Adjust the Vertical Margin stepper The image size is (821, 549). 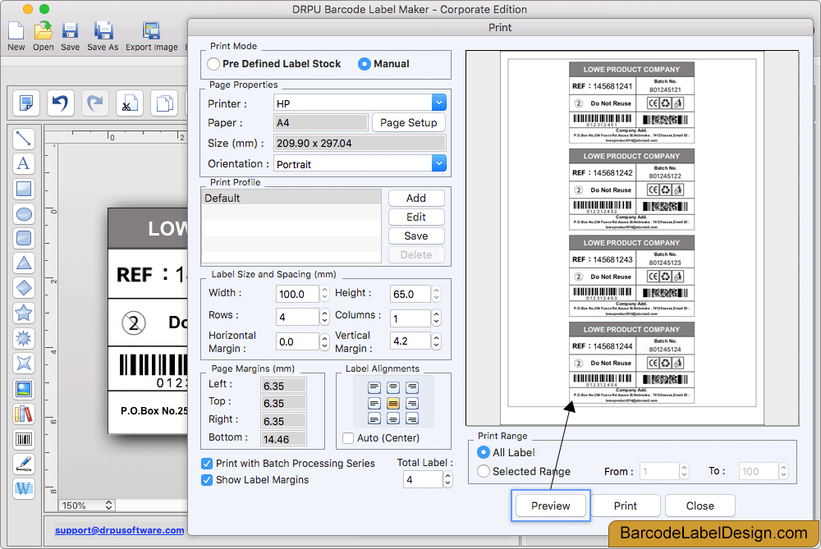pos(436,341)
